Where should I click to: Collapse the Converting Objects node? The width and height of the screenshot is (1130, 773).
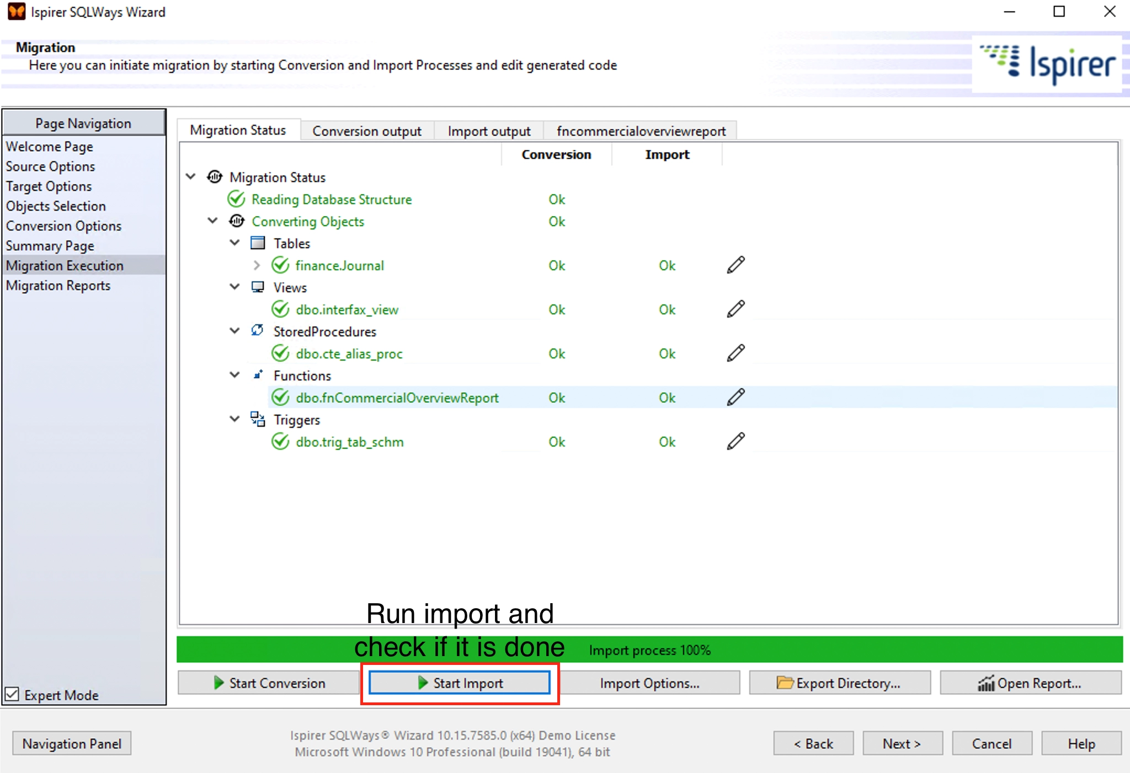click(x=213, y=221)
